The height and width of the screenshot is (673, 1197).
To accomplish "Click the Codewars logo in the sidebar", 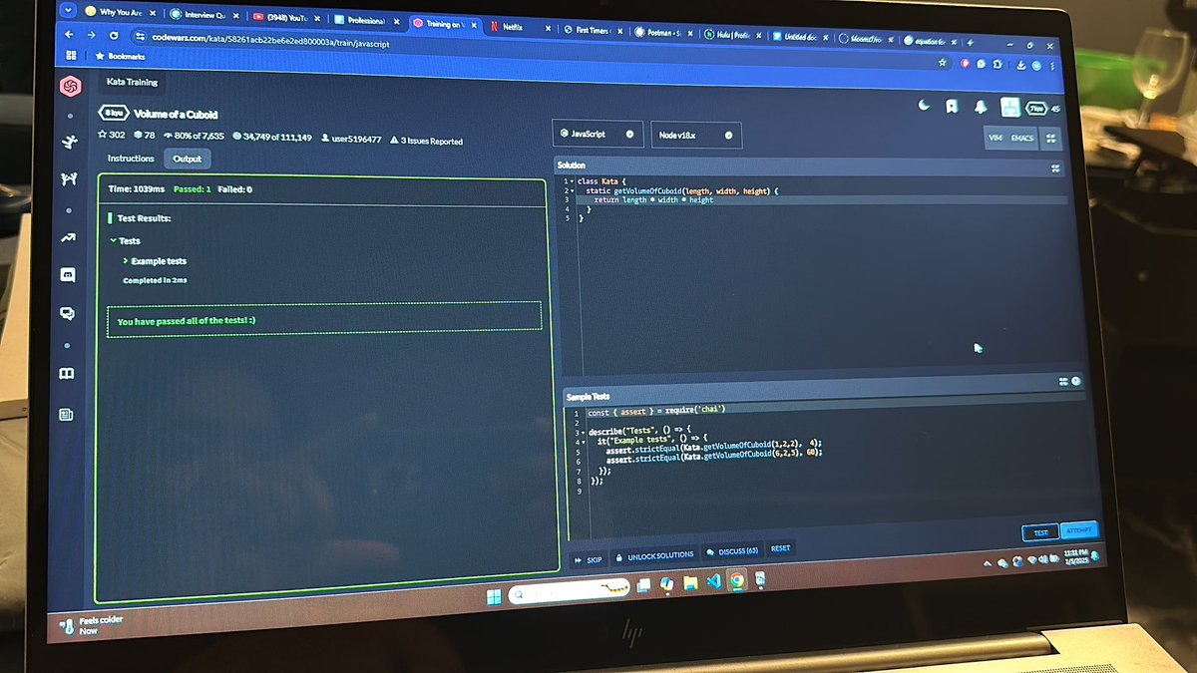I will click(70, 87).
